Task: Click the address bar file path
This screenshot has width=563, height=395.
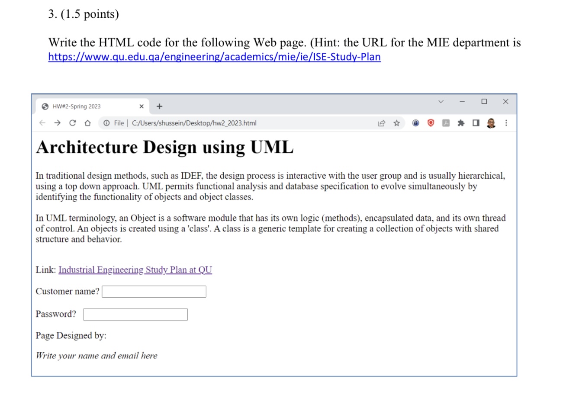Action: pos(194,123)
